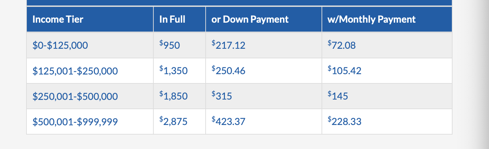Select the $500,001-$999,999 income tier cell
The image size is (489, 149).
pos(75,122)
